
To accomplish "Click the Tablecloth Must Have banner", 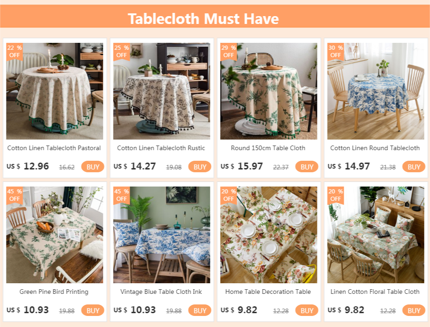I will click(215, 16).
